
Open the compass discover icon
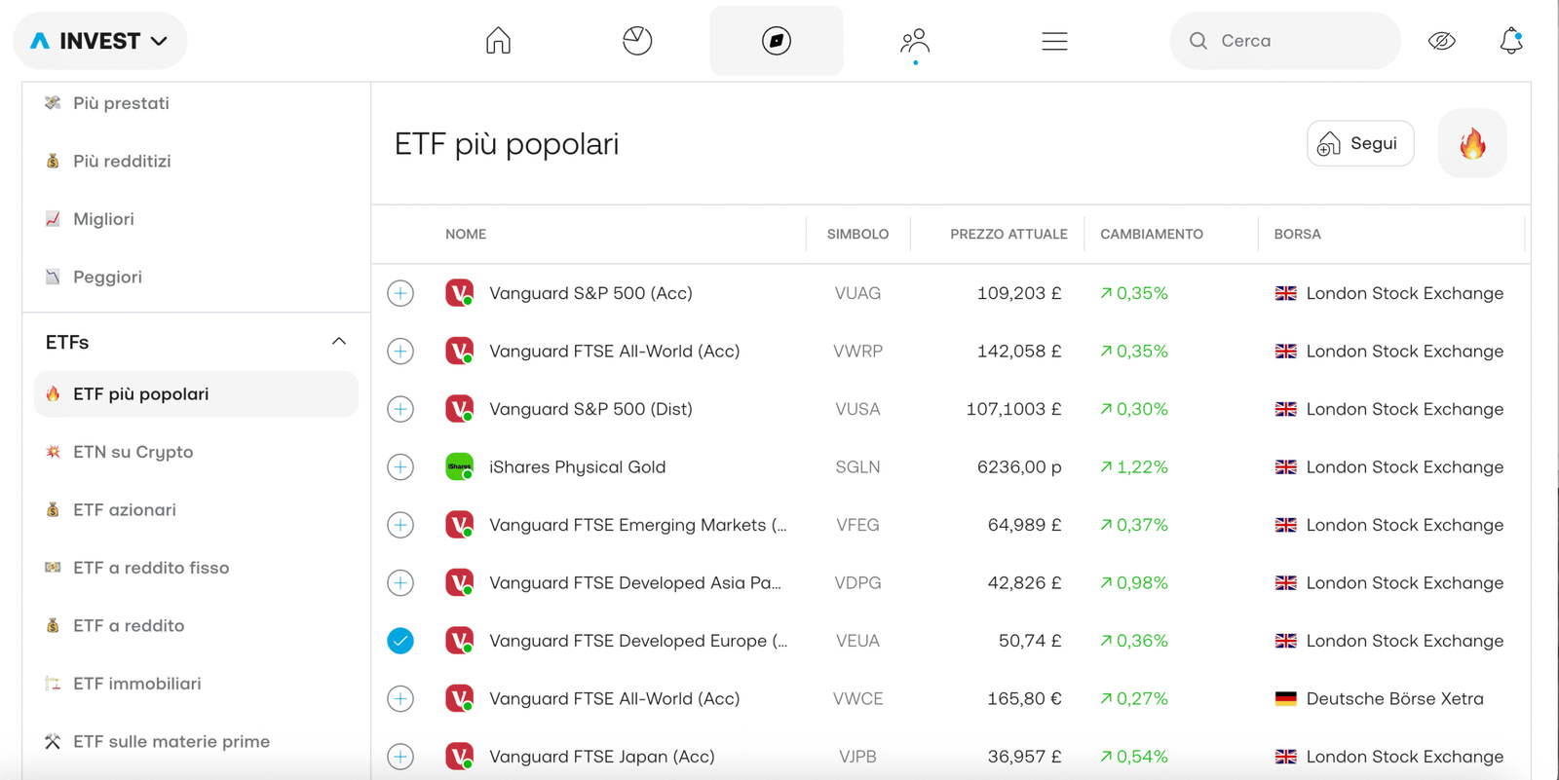[777, 41]
